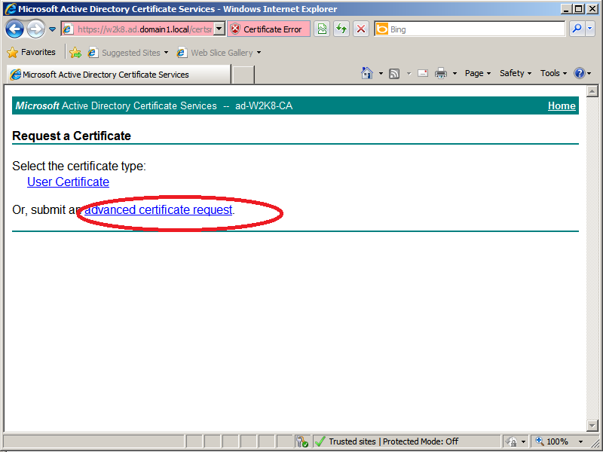Image resolution: width=603 pixels, height=452 pixels.
Task: Open the Tools menu
Action: [553, 73]
